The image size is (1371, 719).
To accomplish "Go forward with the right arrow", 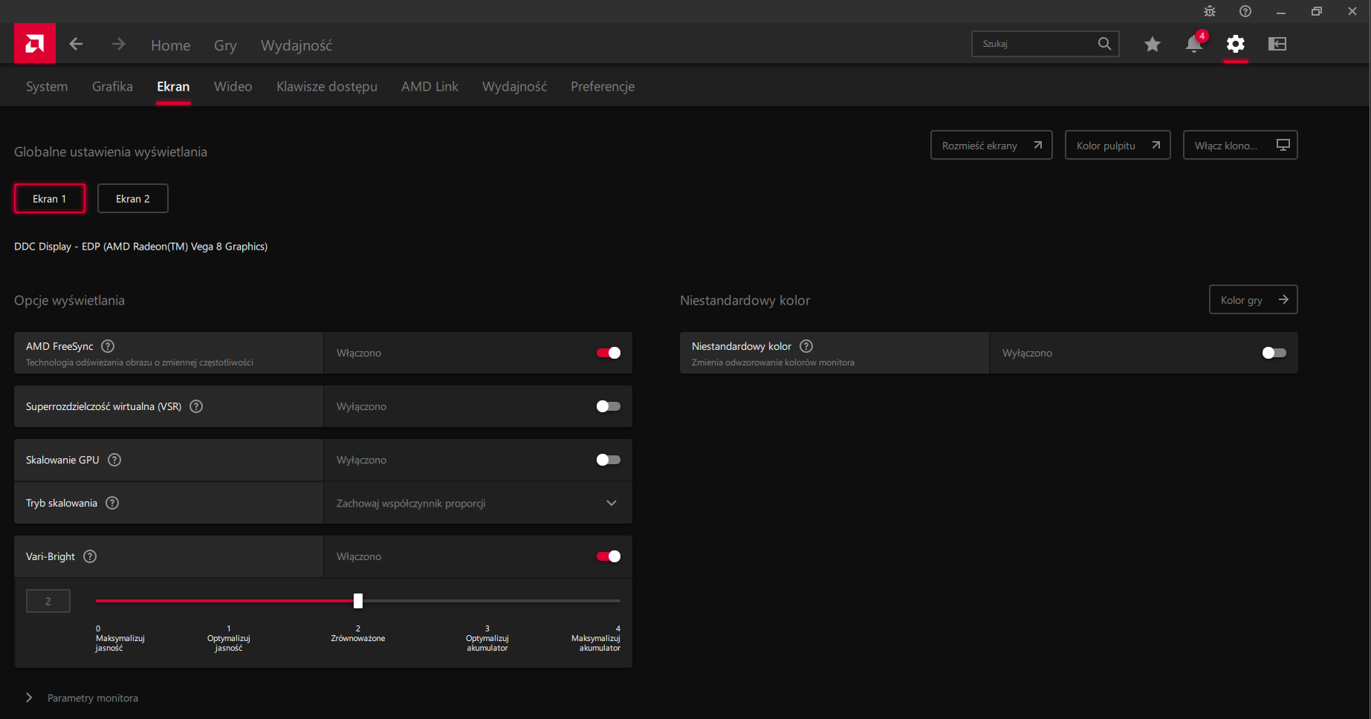I will [119, 45].
